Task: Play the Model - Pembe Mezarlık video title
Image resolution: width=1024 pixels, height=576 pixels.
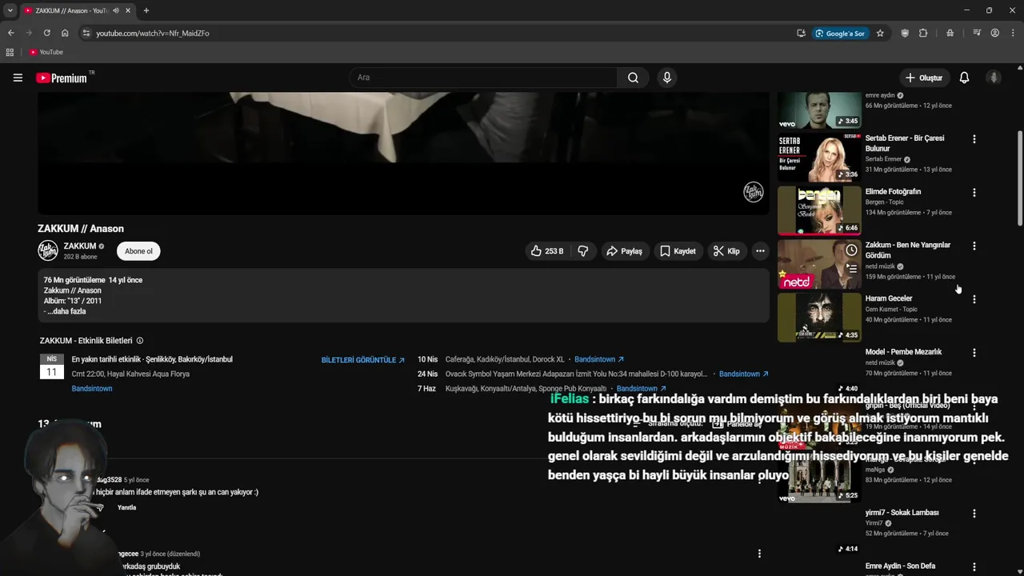Action: pos(903,352)
